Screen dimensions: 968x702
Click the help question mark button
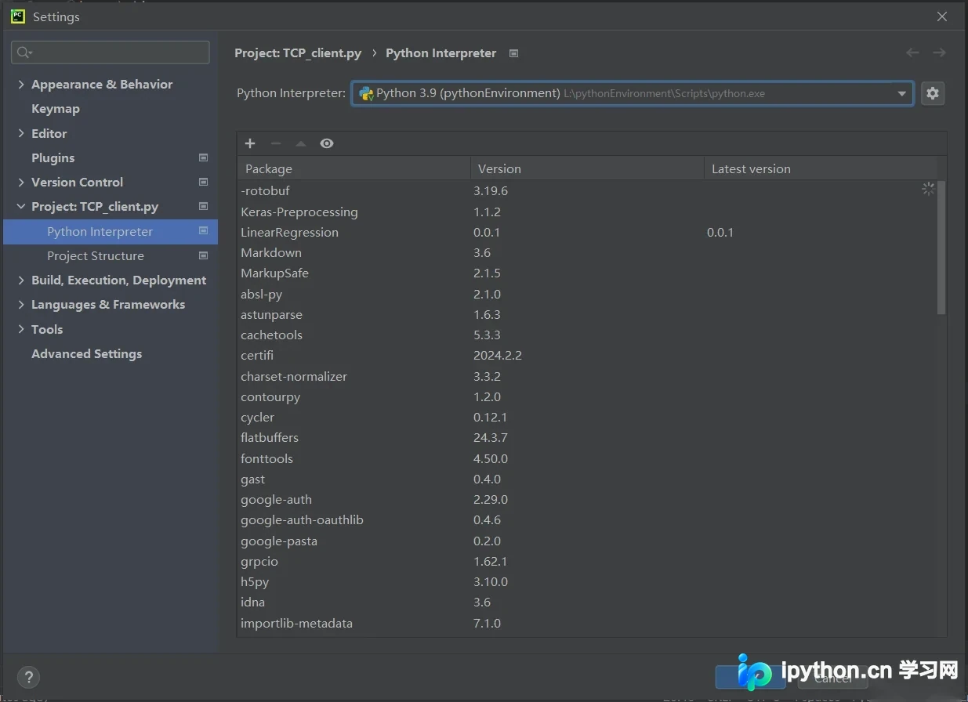[28, 677]
